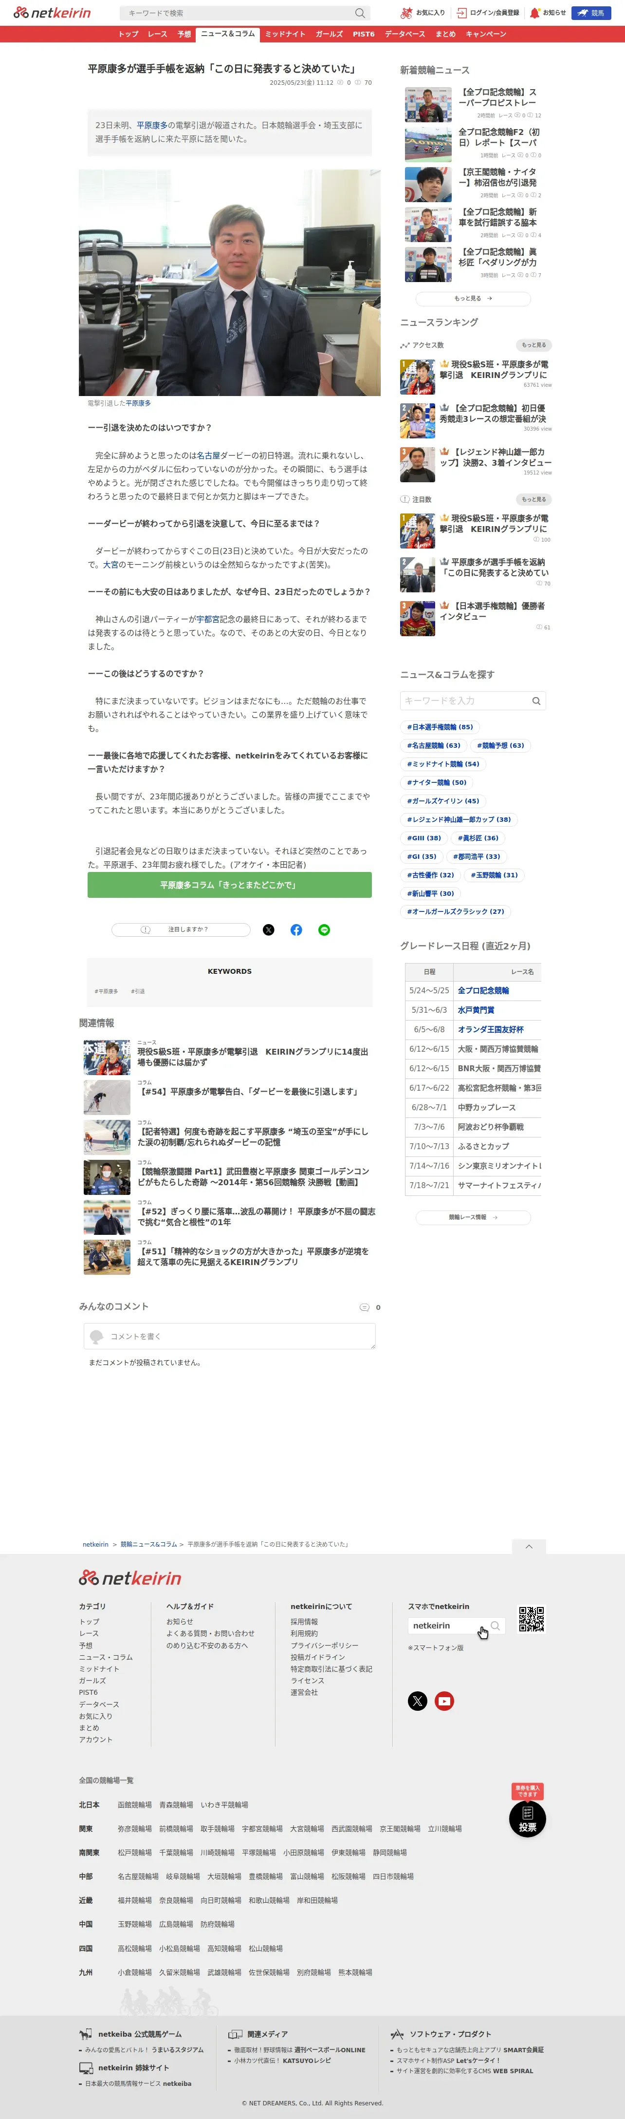Image resolution: width=625 pixels, height=2119 pixels.
Task: Click the footer QR code image
Action: [x=531, y=1619]
